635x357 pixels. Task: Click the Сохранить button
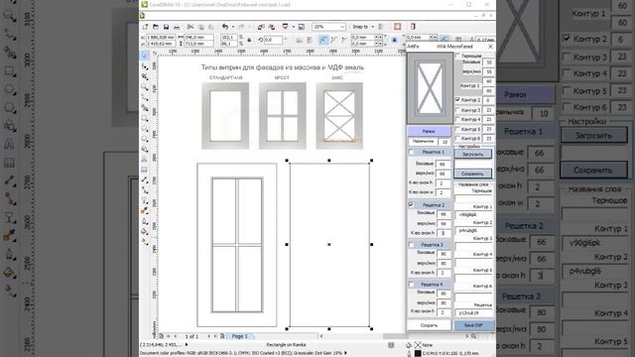pyautogui.click(x=473, y=174)
